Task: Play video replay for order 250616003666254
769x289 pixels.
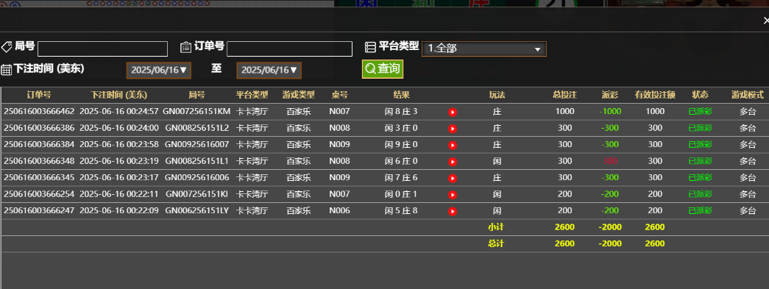Action: (452, 195)
